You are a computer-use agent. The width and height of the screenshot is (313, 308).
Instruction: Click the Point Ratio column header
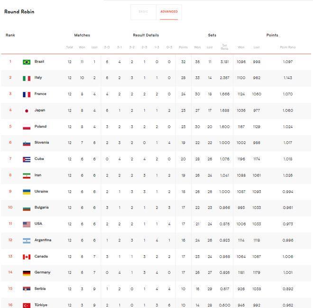288,47
